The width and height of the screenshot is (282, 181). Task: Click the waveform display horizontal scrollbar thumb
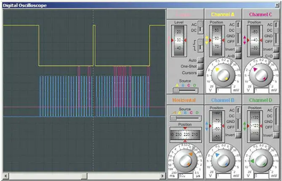pyautogui.click(x=84, y=176)
